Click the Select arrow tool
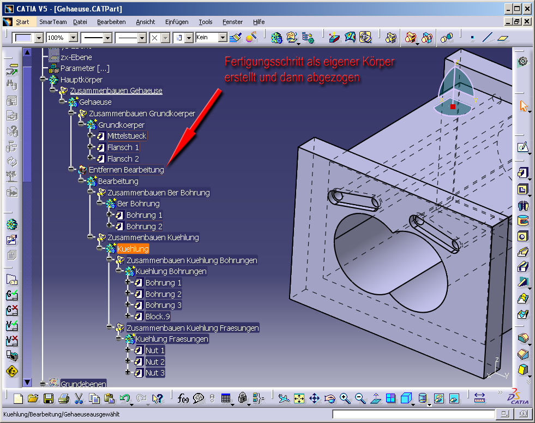 [524, 106]
